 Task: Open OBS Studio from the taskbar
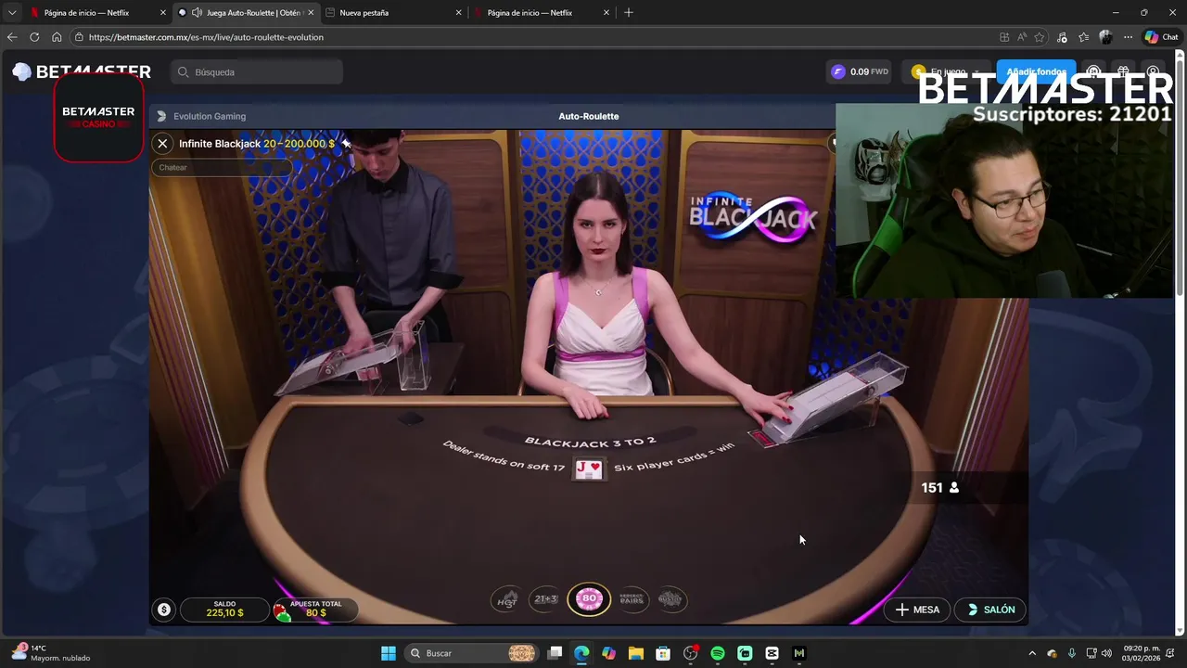pos(690,653)
